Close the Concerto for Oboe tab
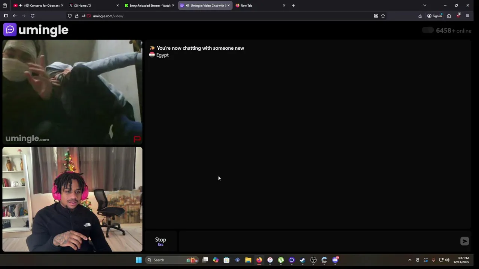The height and width of the screenshot is (269, 479). [62, 6]
